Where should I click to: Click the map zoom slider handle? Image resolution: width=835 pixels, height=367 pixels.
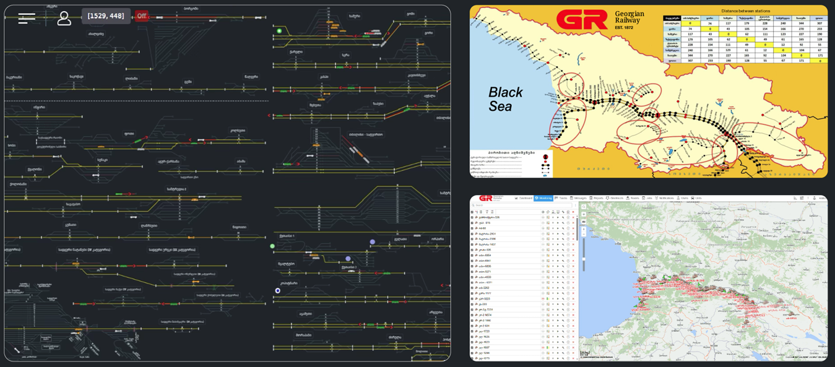click(584, 259)
